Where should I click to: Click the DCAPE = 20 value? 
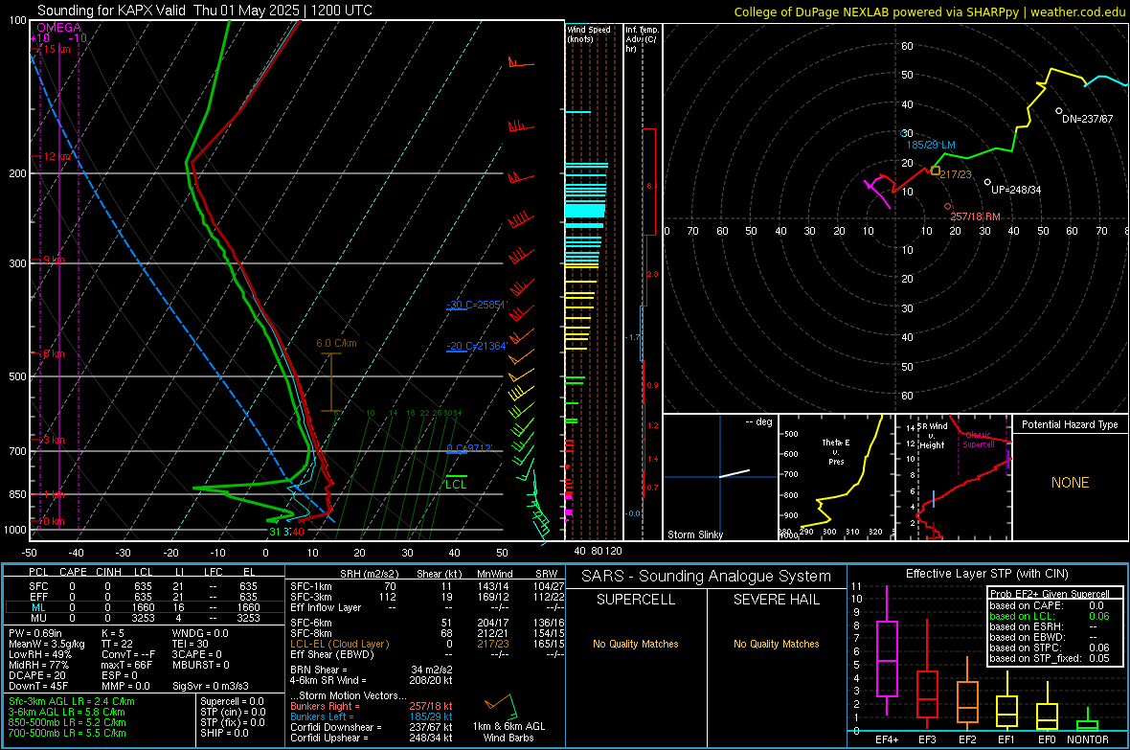click(37, 675)
